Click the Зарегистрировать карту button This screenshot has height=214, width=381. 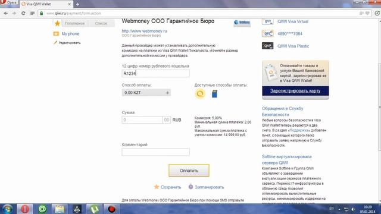click(295, 91)
